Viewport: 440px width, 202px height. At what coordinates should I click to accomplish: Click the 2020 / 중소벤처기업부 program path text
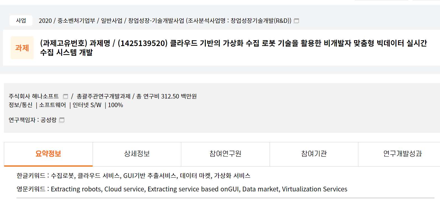165,21
